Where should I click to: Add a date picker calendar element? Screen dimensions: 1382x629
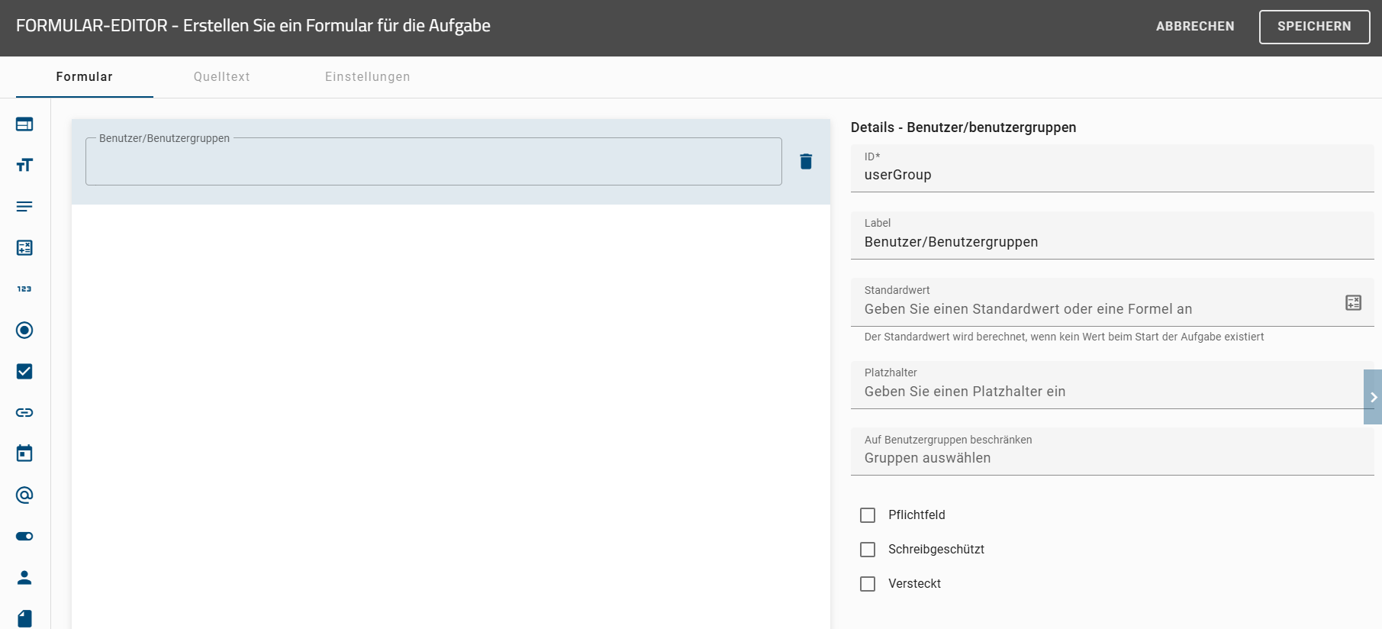tap(24, 453)
